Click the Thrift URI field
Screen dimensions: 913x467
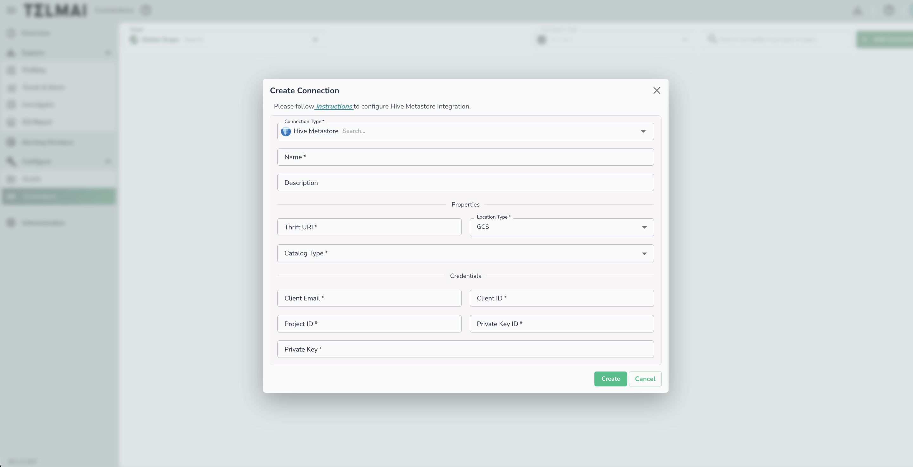click(x=369, y=227)
